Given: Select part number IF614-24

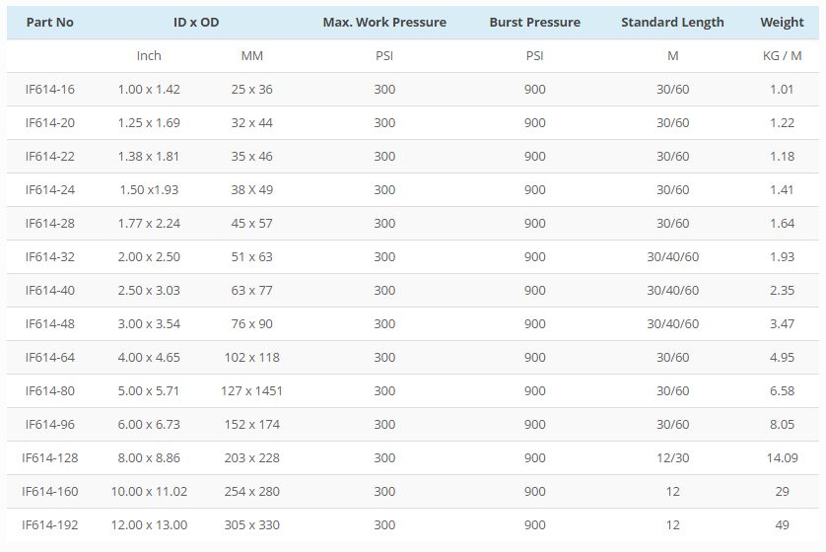Looking at the screenshot, I should point(49,190).
